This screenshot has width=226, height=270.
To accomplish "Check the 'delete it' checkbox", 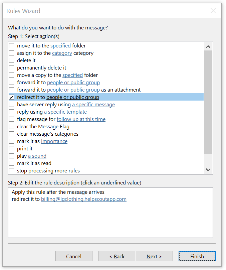I will tap(12, 60).
